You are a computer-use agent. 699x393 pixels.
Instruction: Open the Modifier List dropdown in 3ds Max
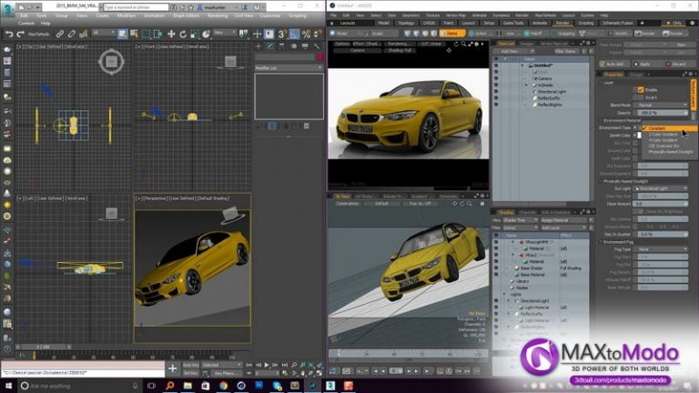(x=289, y=67)
